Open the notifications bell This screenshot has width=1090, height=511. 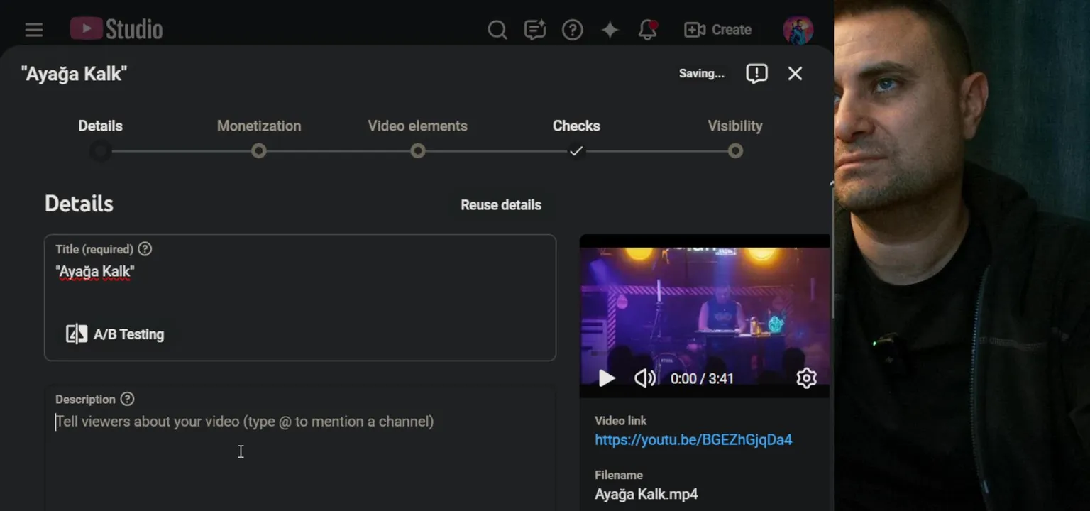(x=647, y=30)
